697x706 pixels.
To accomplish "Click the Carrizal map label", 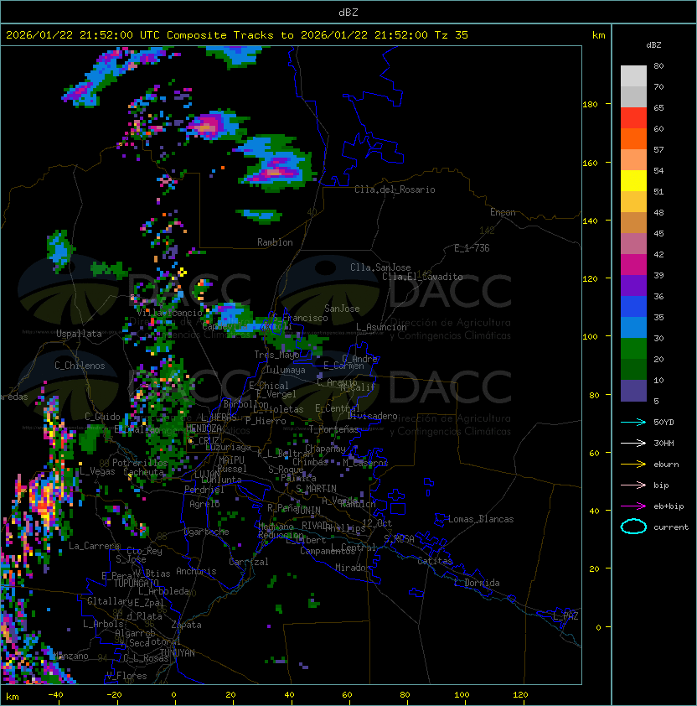I will tap(249, 562).
